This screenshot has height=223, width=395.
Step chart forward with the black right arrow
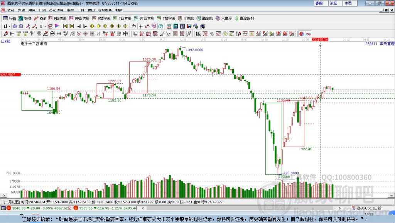[85, 26]
